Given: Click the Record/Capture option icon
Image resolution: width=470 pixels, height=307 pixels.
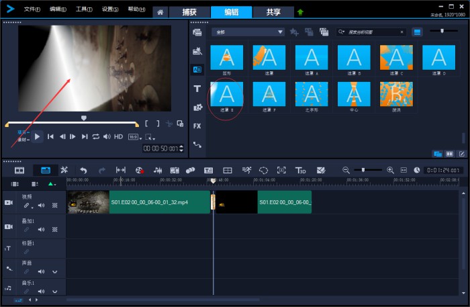Looking at the screenshot, I should point(140,171).
